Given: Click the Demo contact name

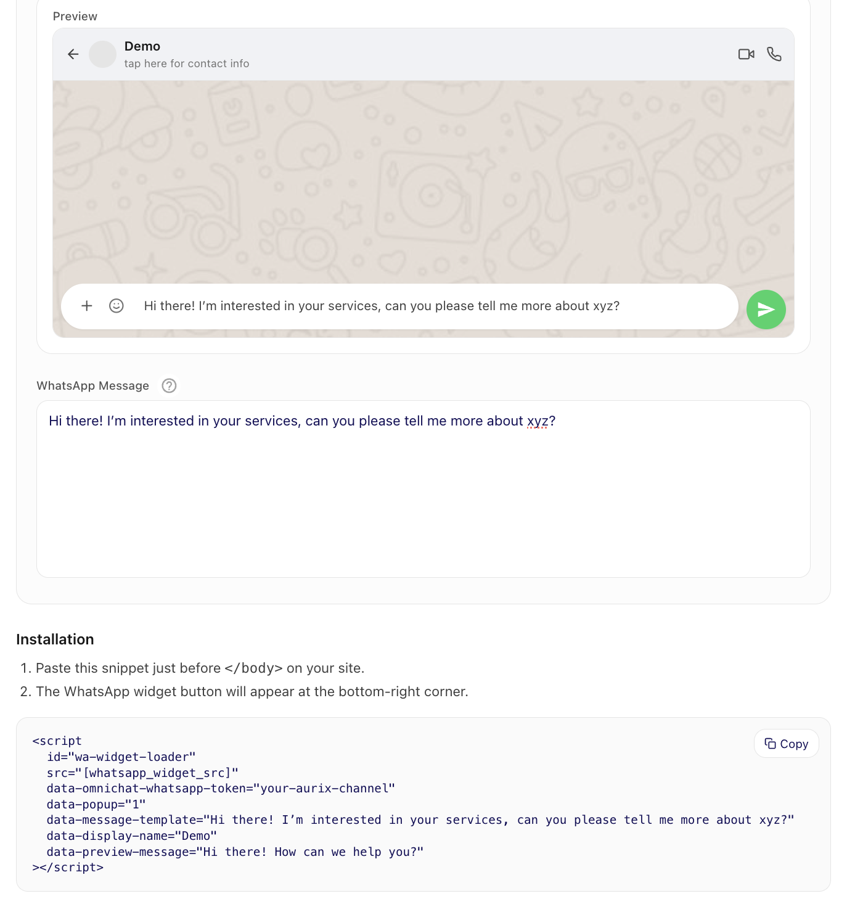Looking at the screenshot, I should 142,46.
